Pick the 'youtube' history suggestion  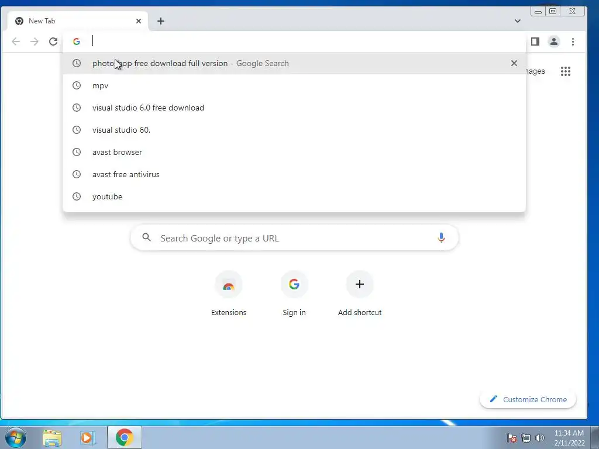pos(294,196)
